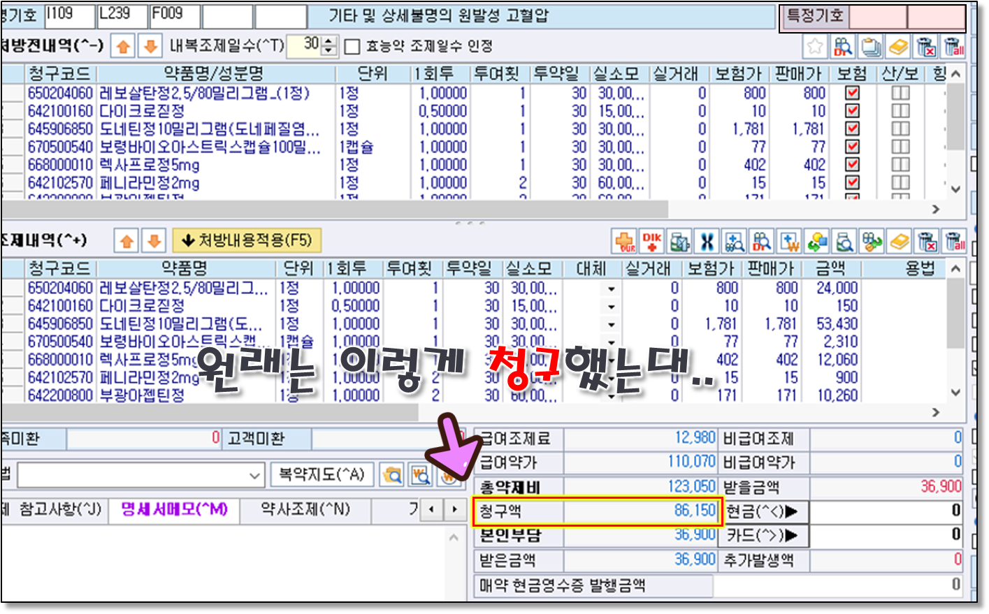Open the 약사조제(^N) tab
This screenshot has width=989, height=614.
[305, 509]
